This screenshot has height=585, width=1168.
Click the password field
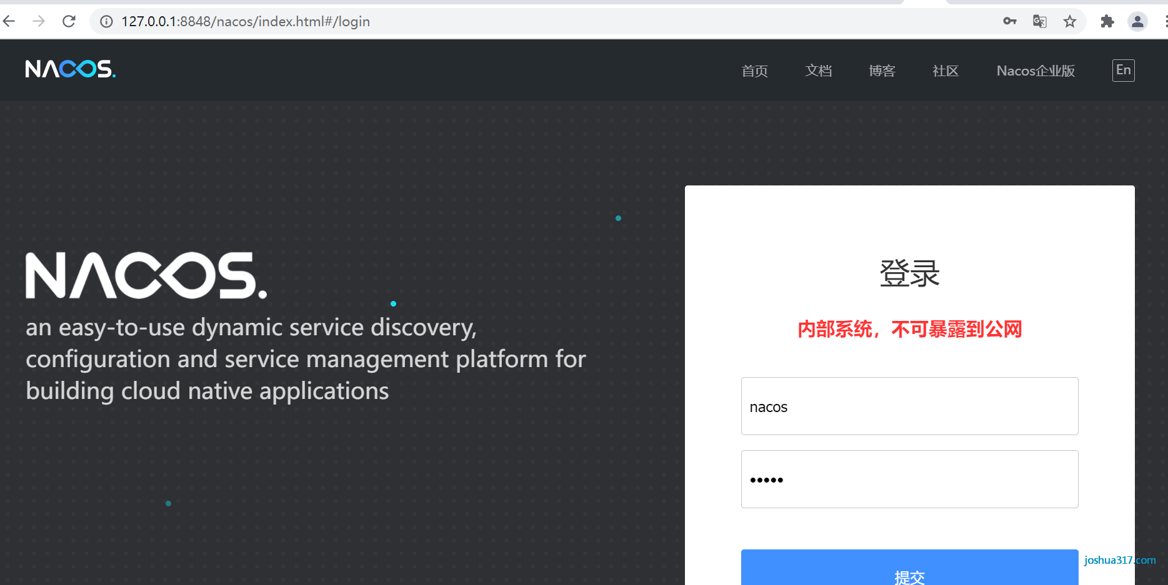point(910,479)
